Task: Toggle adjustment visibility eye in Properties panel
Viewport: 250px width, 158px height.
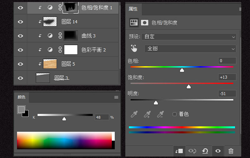Action: (x=218, y=151)
